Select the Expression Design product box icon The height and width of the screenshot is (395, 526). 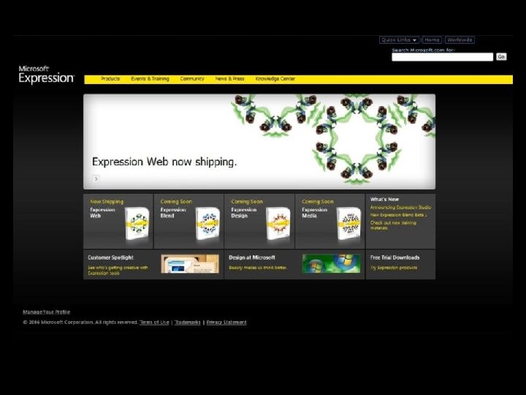click(x=278, y=224)
